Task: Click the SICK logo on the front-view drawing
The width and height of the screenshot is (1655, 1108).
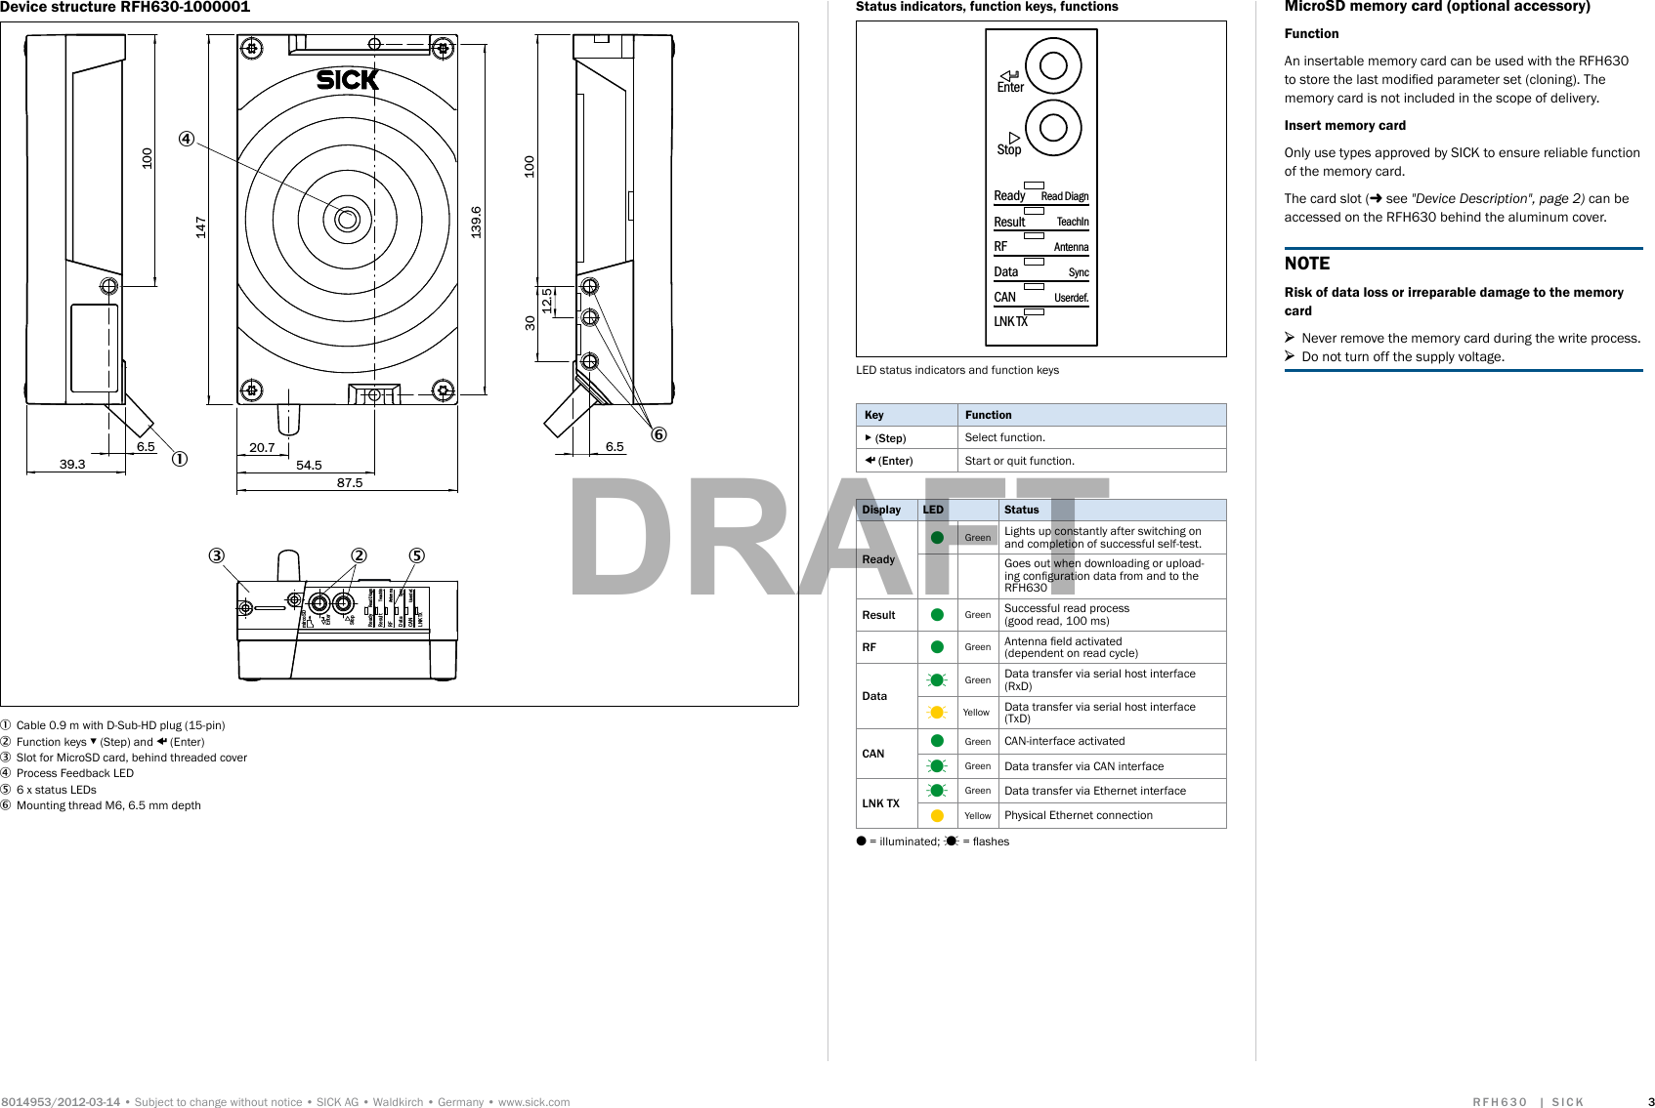Action: [347, 80]
